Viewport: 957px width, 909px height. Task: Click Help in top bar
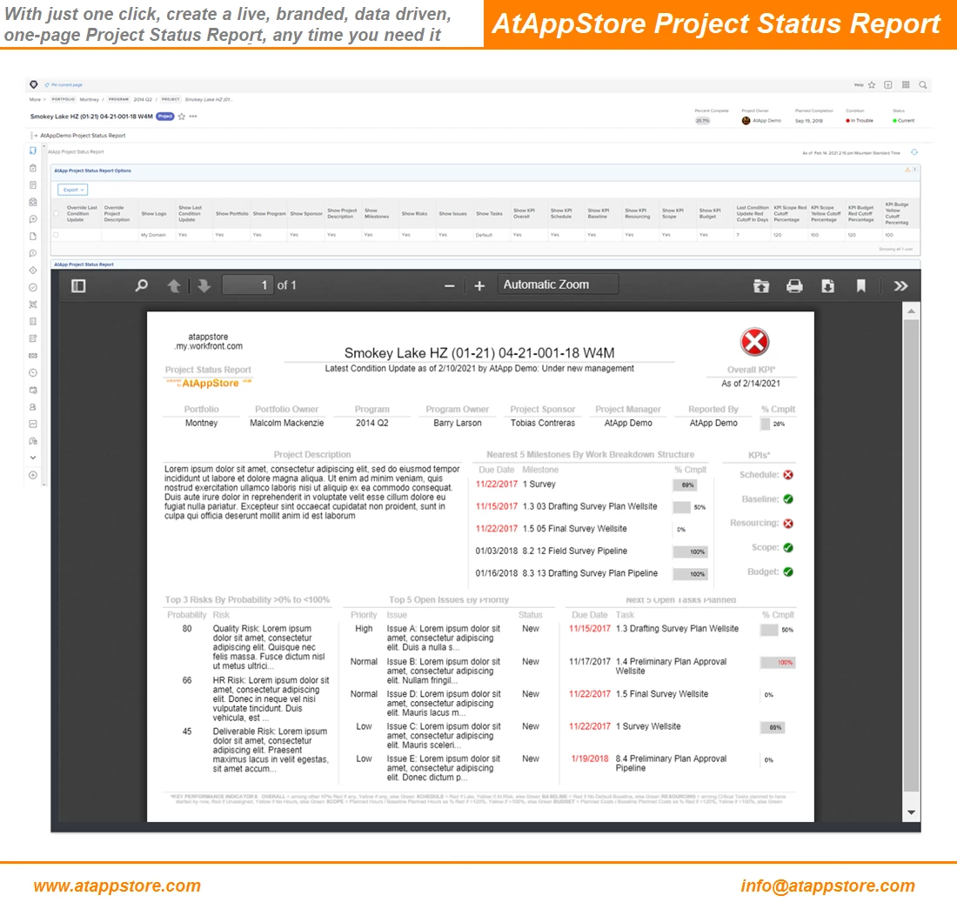[x=859, y=84]
